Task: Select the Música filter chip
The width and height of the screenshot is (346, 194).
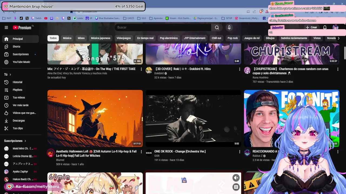Action: tap(67, 38)
